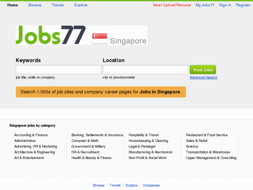Click the Find Jobs button
The width and height of the screenshot is (253, 190).
[203, 69]
